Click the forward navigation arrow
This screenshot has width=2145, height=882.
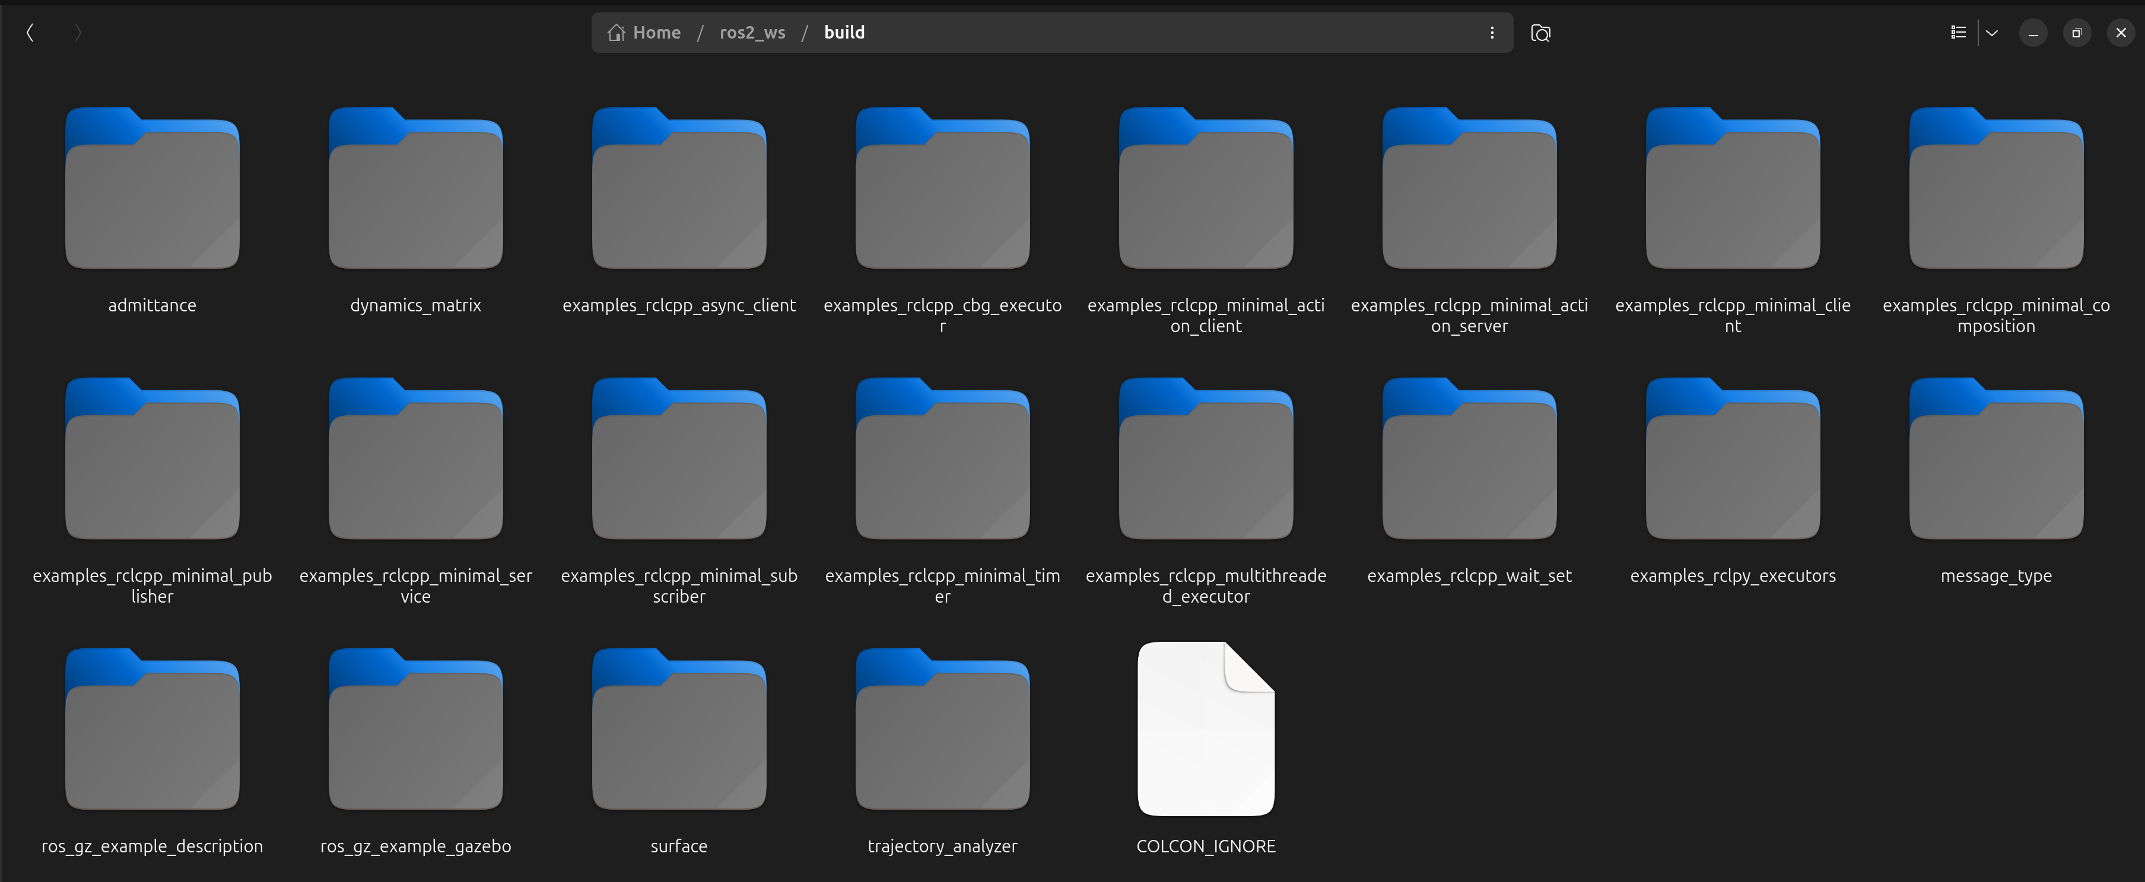point(78,33)
